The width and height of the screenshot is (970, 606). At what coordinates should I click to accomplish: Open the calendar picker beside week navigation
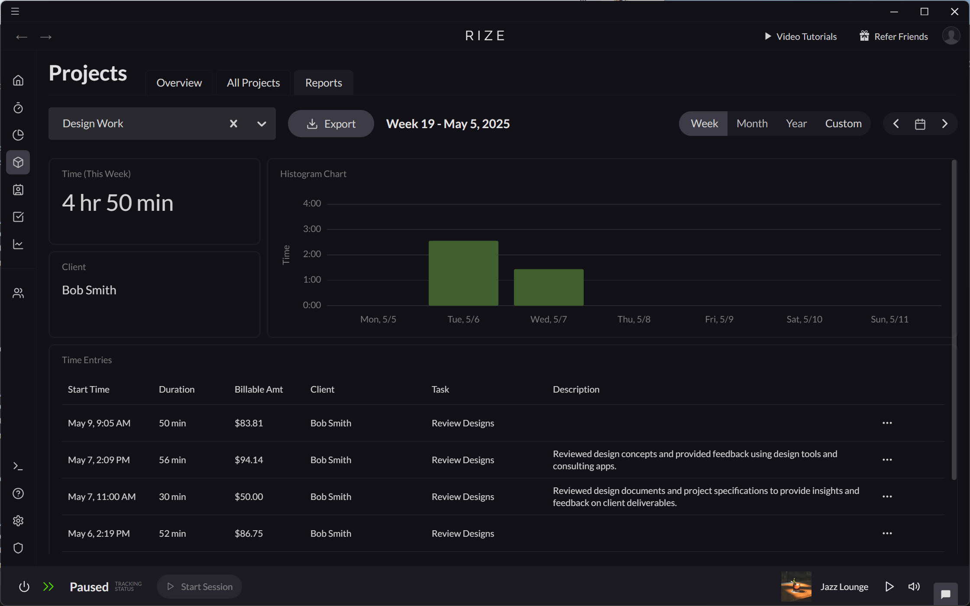pyautogui.click(x=920, y=123)
